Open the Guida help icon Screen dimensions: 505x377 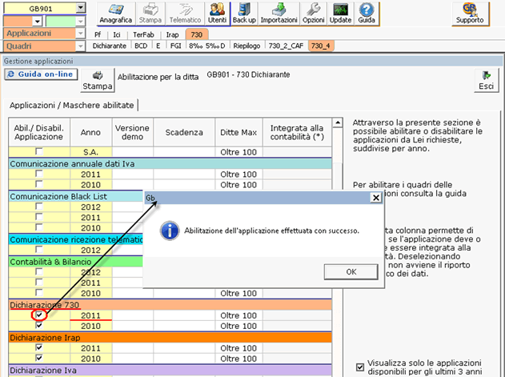pos(367,14)
